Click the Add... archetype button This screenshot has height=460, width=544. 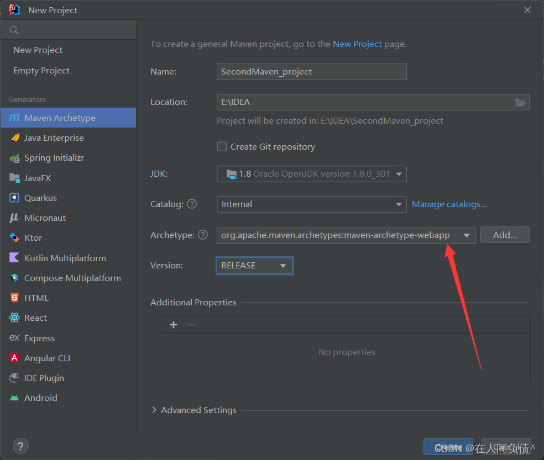505,235
